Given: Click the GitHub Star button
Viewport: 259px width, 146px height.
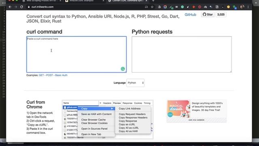Looking at the screenshot, I should [208, 15].
